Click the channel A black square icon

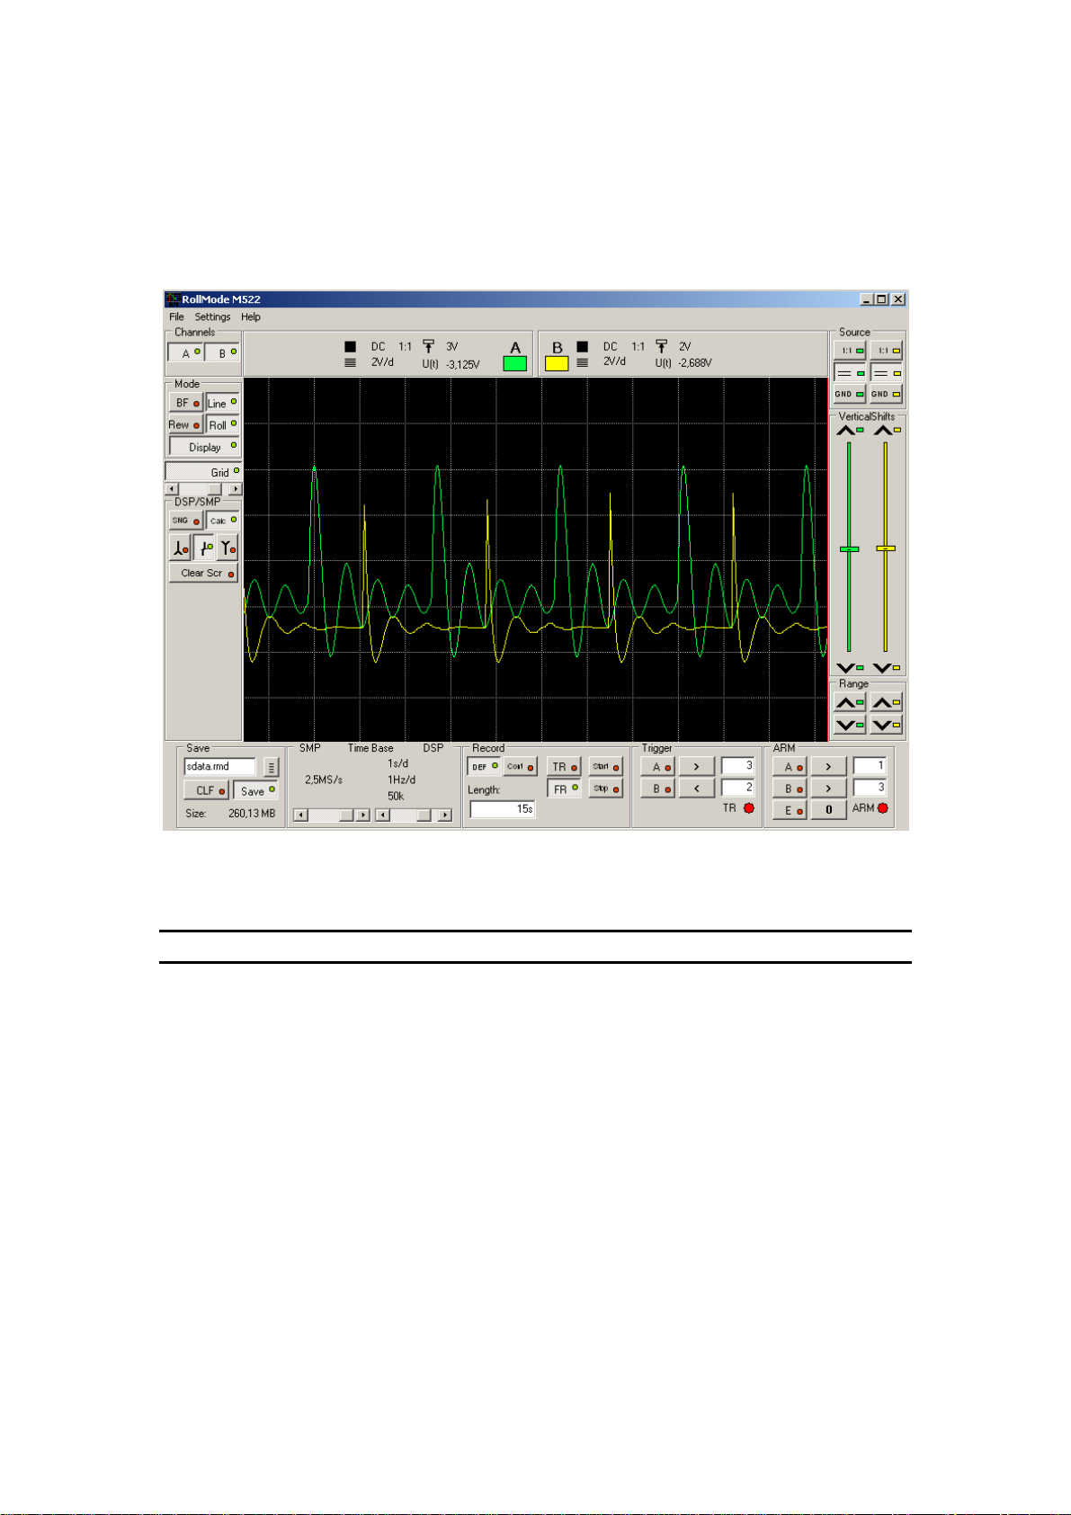pyautogui.click(x=351, y=346)
